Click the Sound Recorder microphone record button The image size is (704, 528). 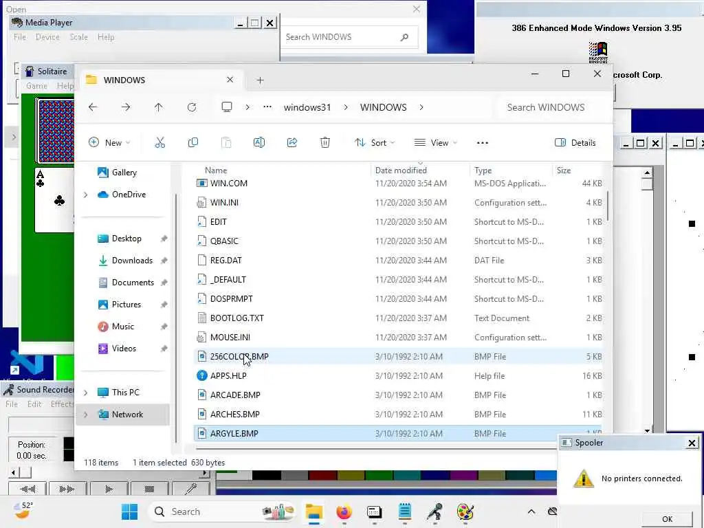[190, 489]
